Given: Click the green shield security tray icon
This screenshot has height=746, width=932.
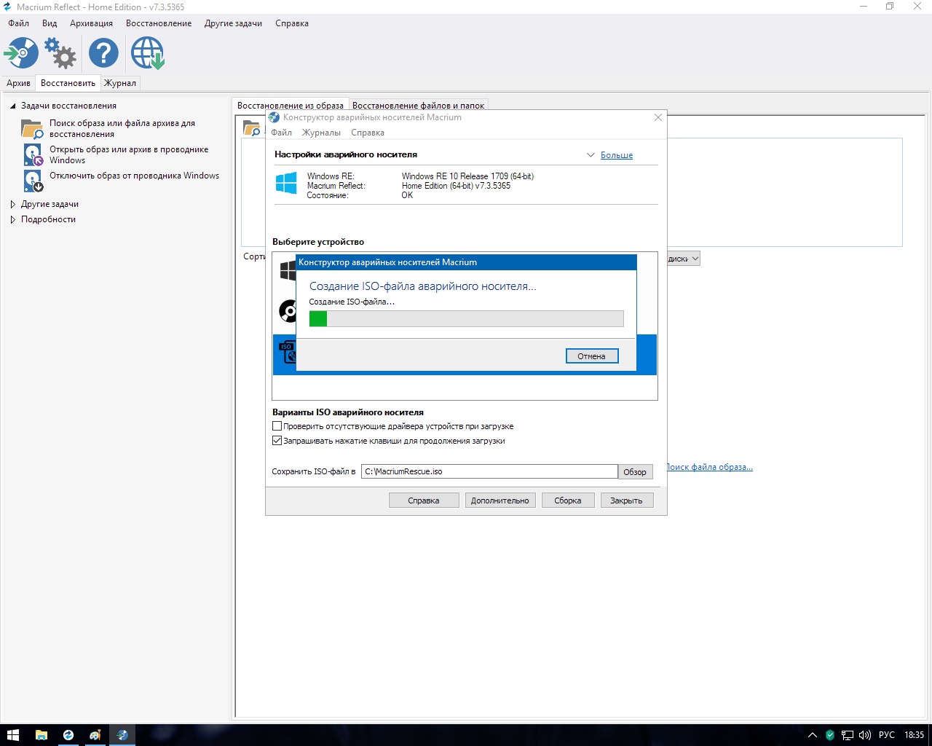Looking at the screenshot, I should tap(830, 735).
